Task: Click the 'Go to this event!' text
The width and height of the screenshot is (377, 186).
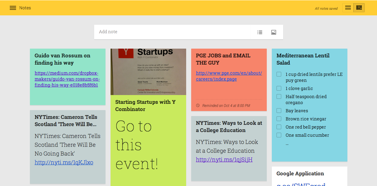Action: (137, 145)
